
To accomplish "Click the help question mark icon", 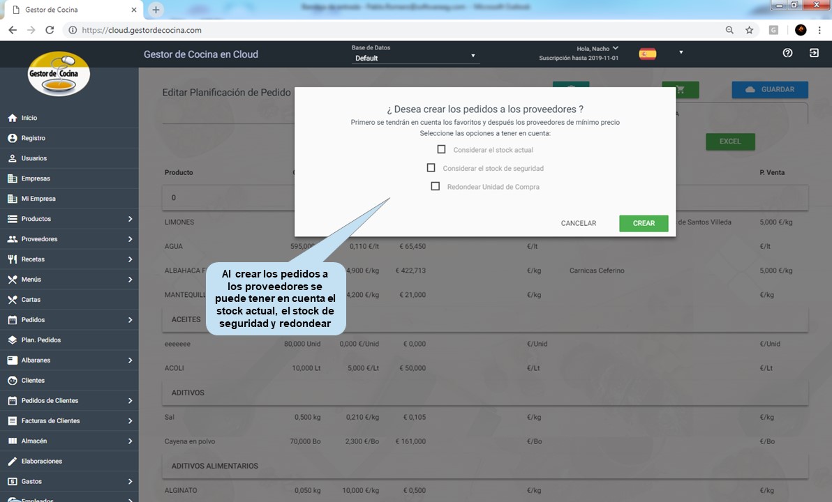I will 787,53.
